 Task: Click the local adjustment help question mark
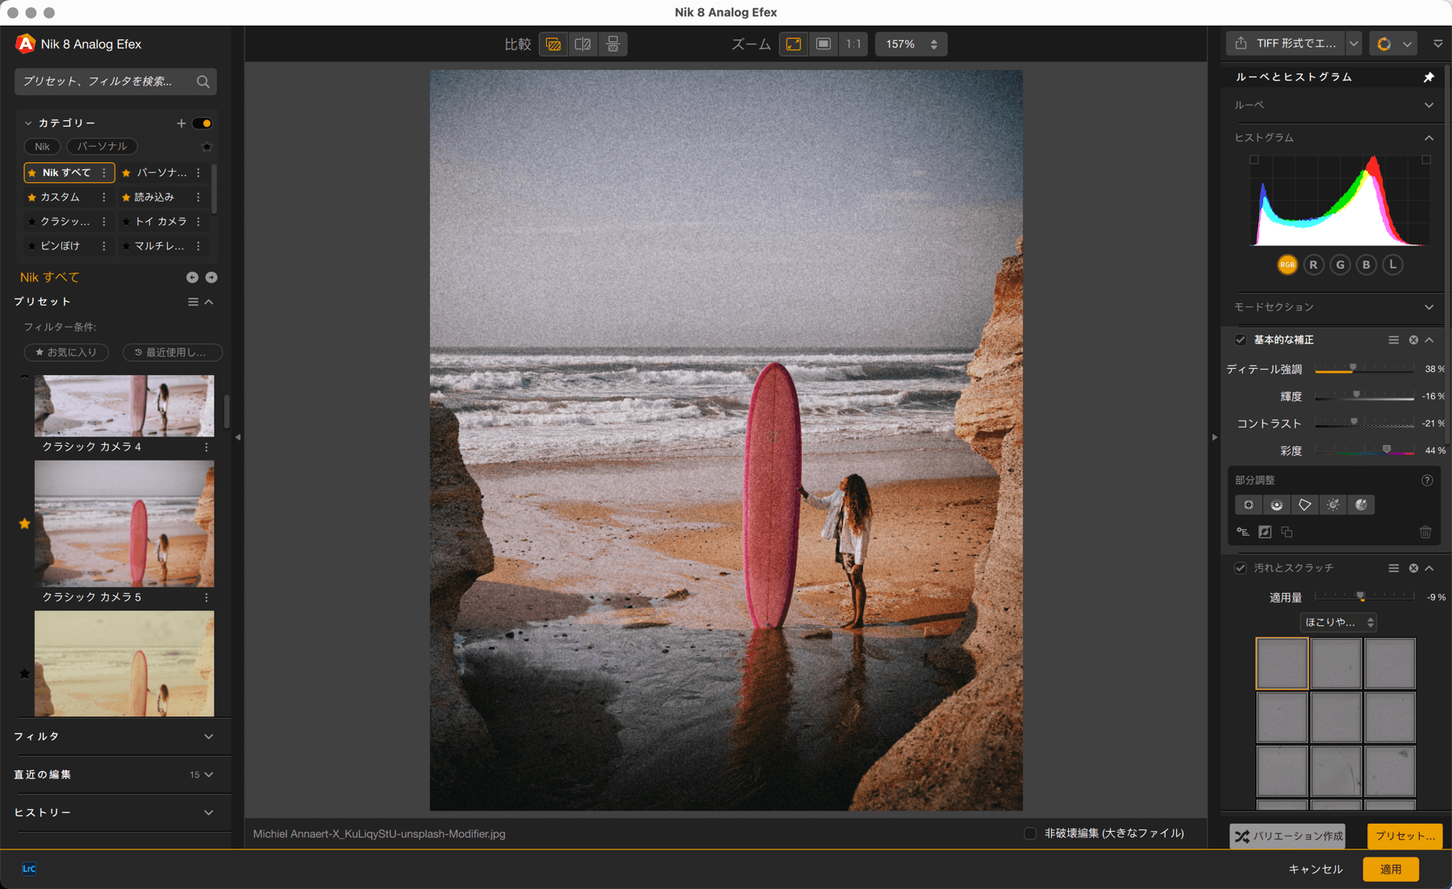(x=1427, y=481)
